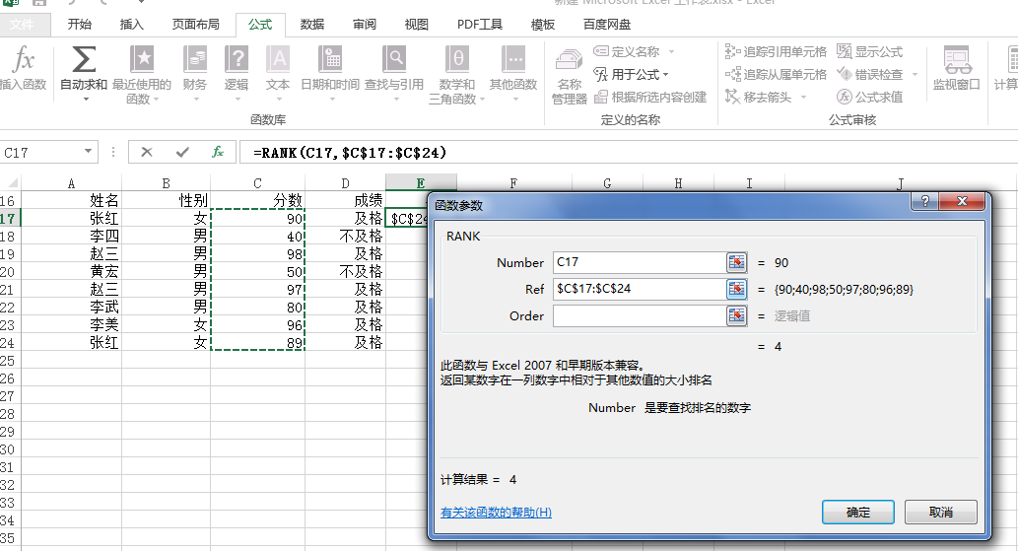Click the AutoSum (自动求和) sigma icon
Viewport: 1018px width, 551px height.
(x=84, y=59)
